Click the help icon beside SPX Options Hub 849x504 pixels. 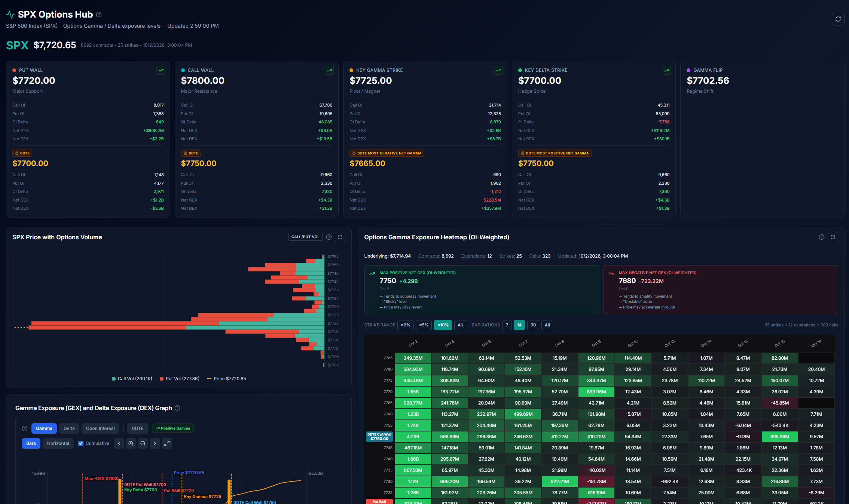[x=99, y=15]
